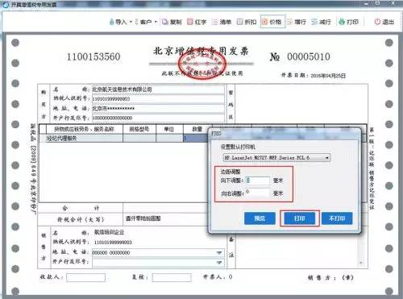Viewport: 403px width, 299px height.
Task: Click the 不打印 (Don't print) button
Action: pyautogui.click(x=337, y=218)
